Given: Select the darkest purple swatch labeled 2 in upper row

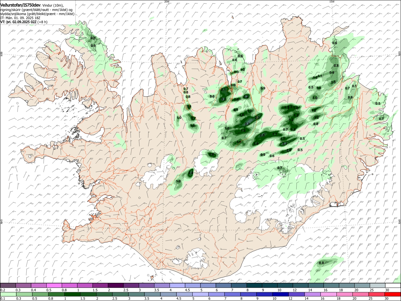Looking at the screenshot, I should [x=116, y=285].
